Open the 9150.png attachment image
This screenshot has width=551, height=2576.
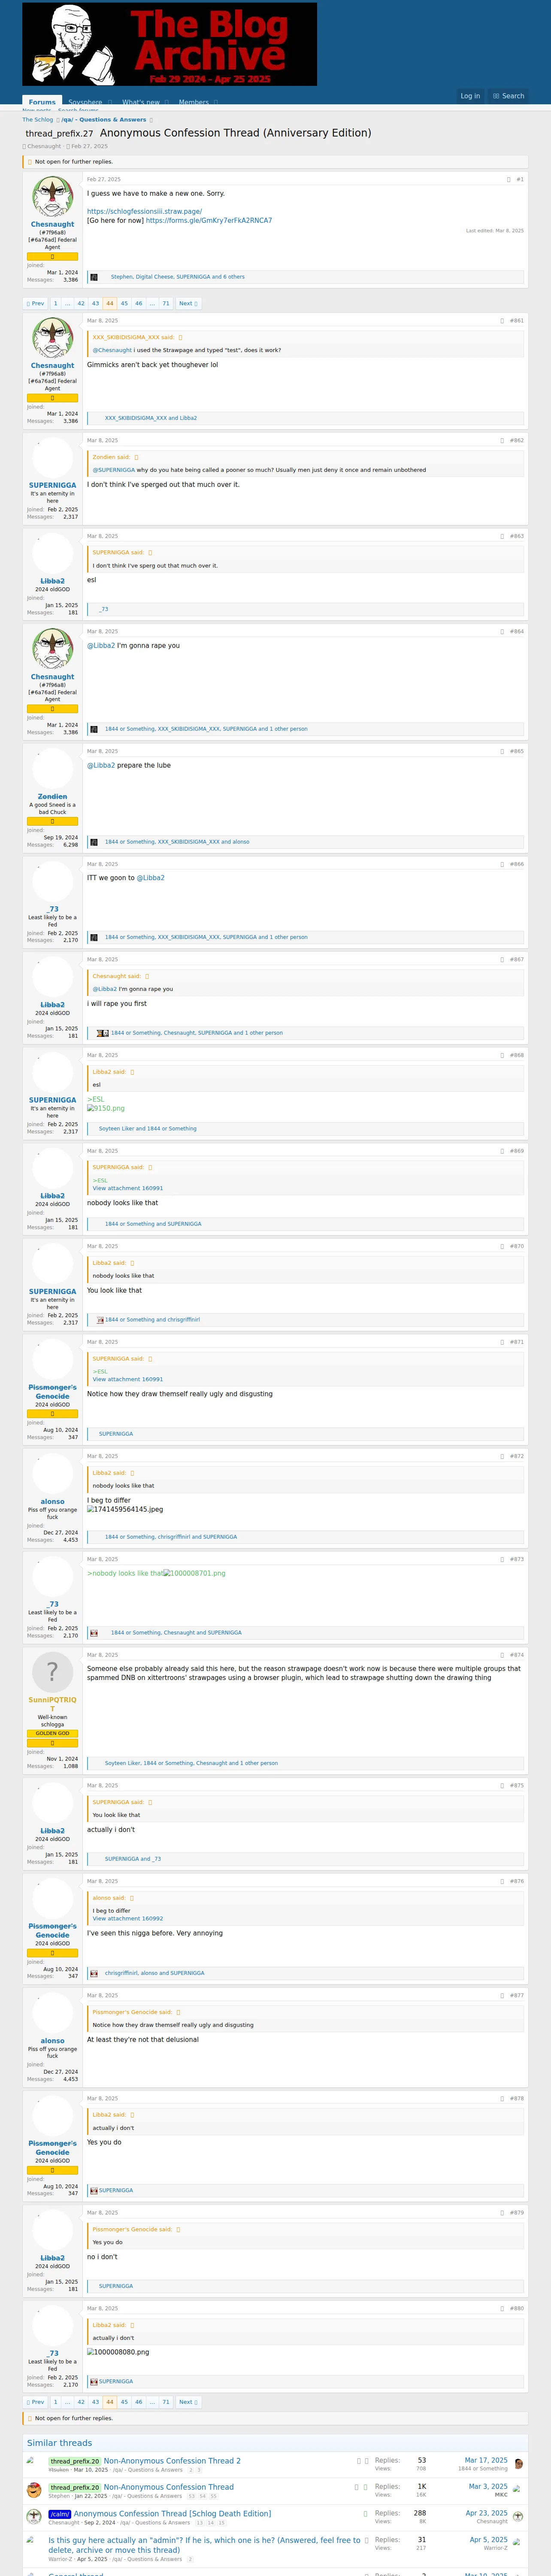106,1108
